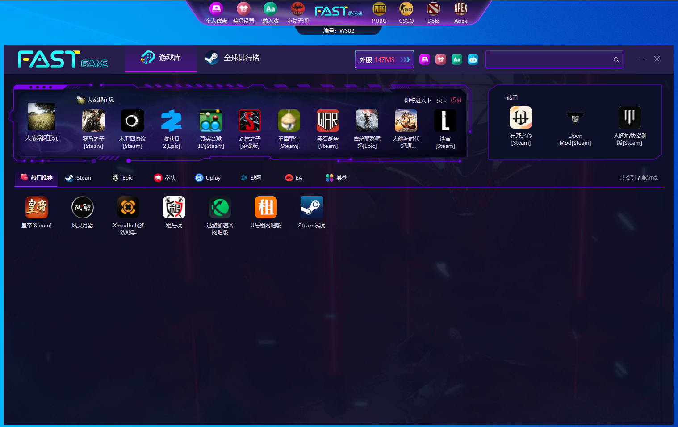Viewport: 678px width, 427px height.
Task: Select the 战网 category tab
Action: pos(251,178)
